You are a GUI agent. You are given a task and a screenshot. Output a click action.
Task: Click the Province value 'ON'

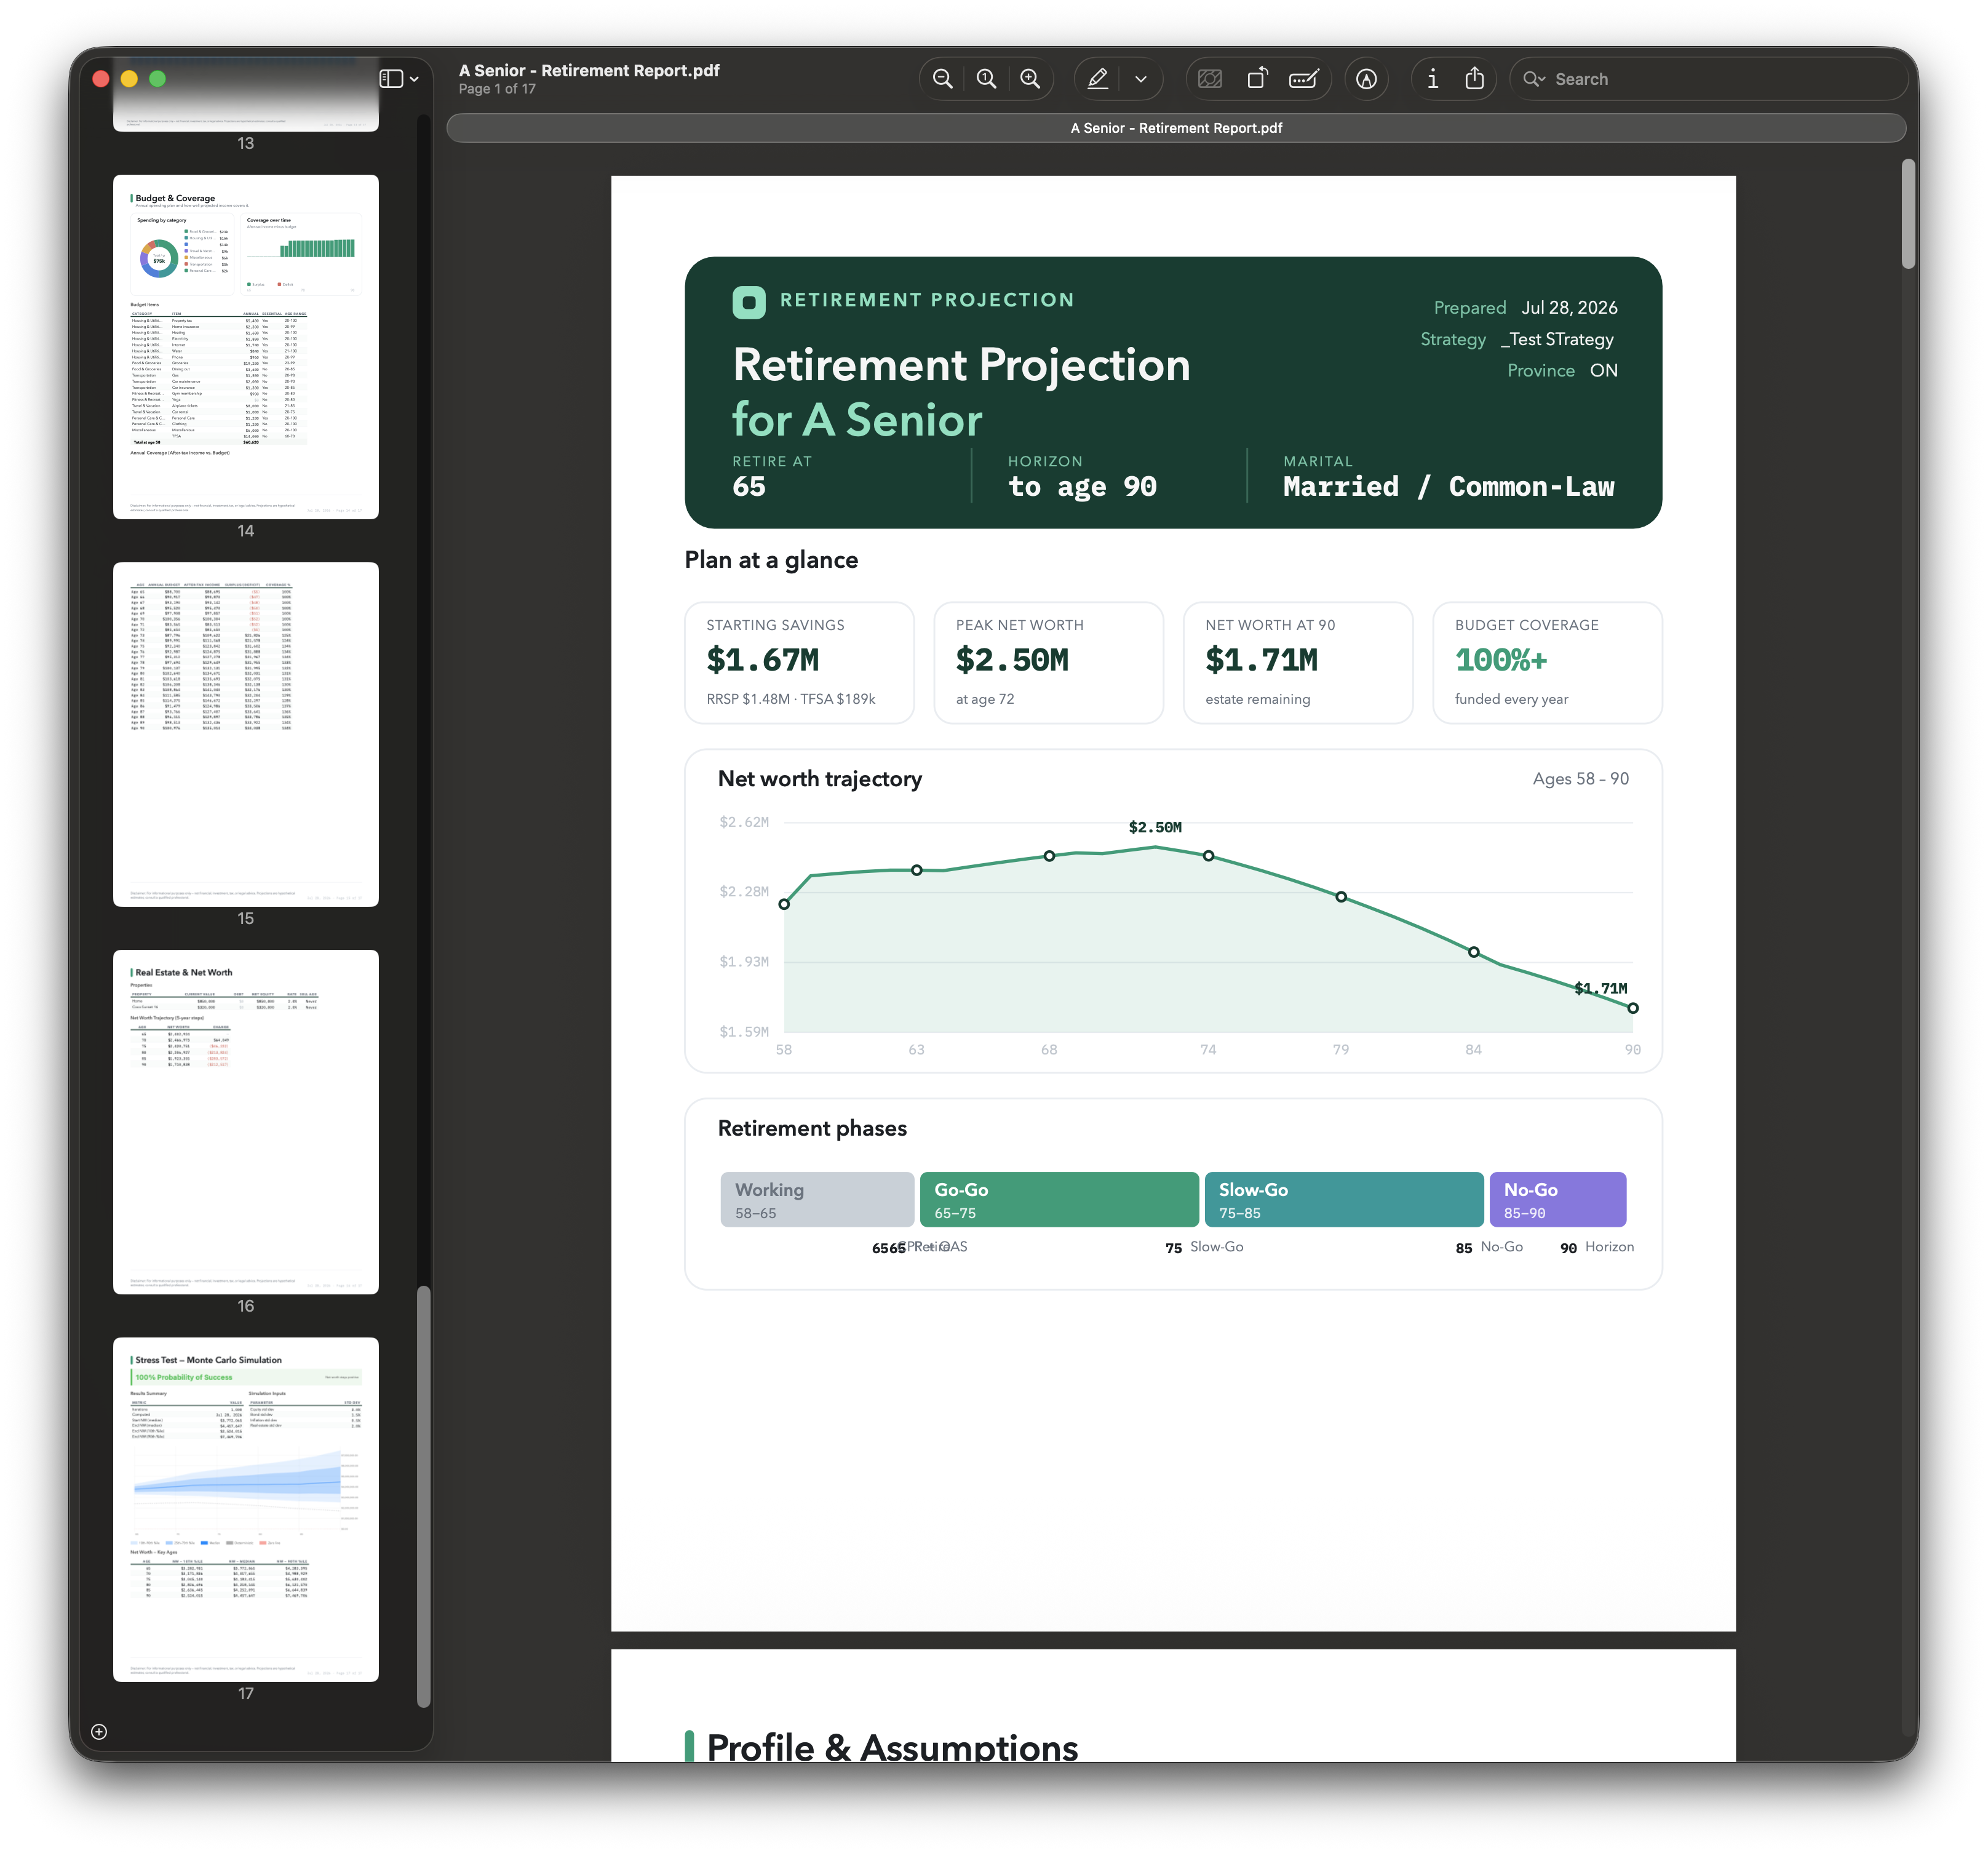click(x=1604, y=371)
